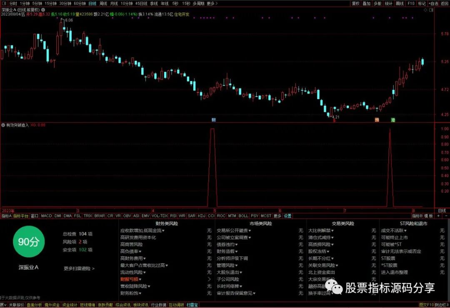
Task: Select the 30分钟 period
Action: [65, 3]
